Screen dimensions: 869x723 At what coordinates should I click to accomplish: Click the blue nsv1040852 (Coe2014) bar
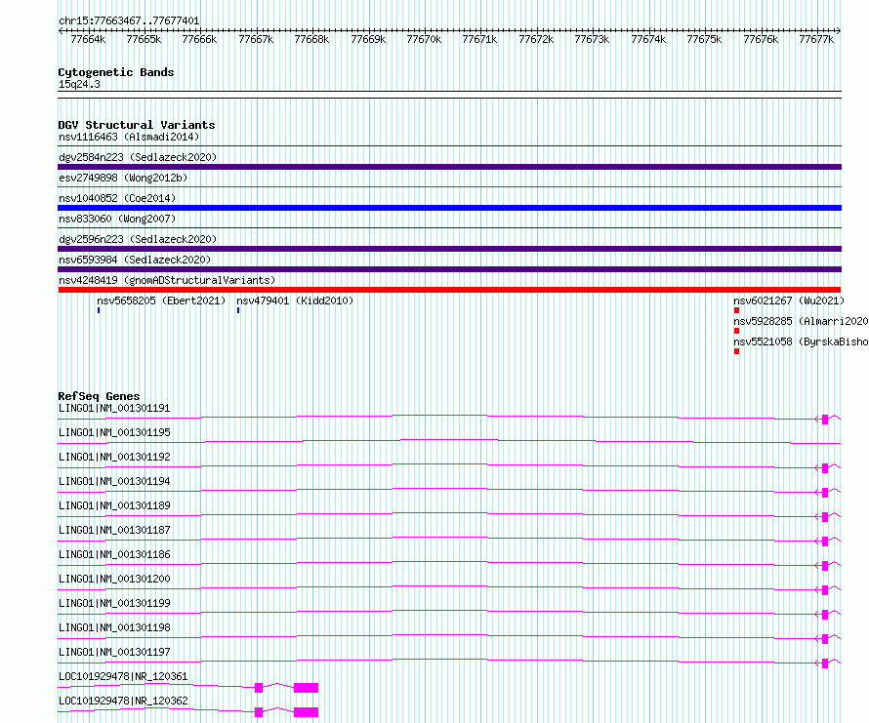pos(449,208)
